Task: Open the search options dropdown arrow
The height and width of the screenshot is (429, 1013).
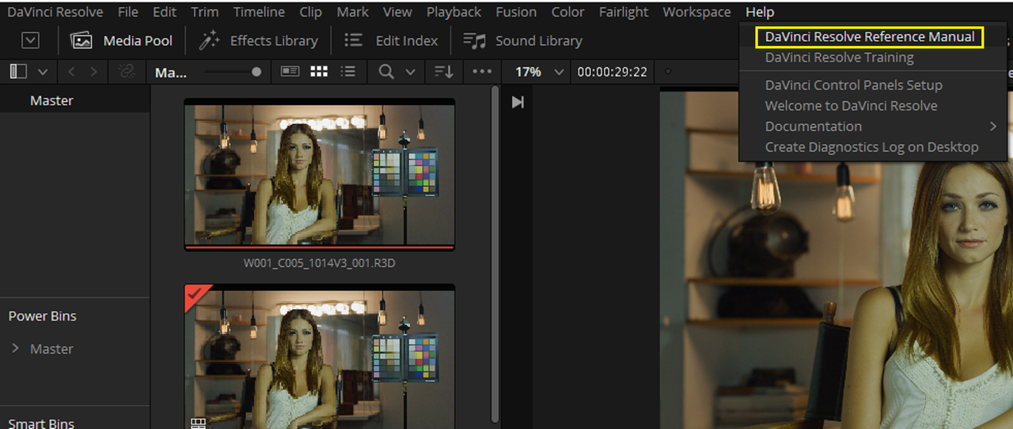Action: click(x=410, y=72)
